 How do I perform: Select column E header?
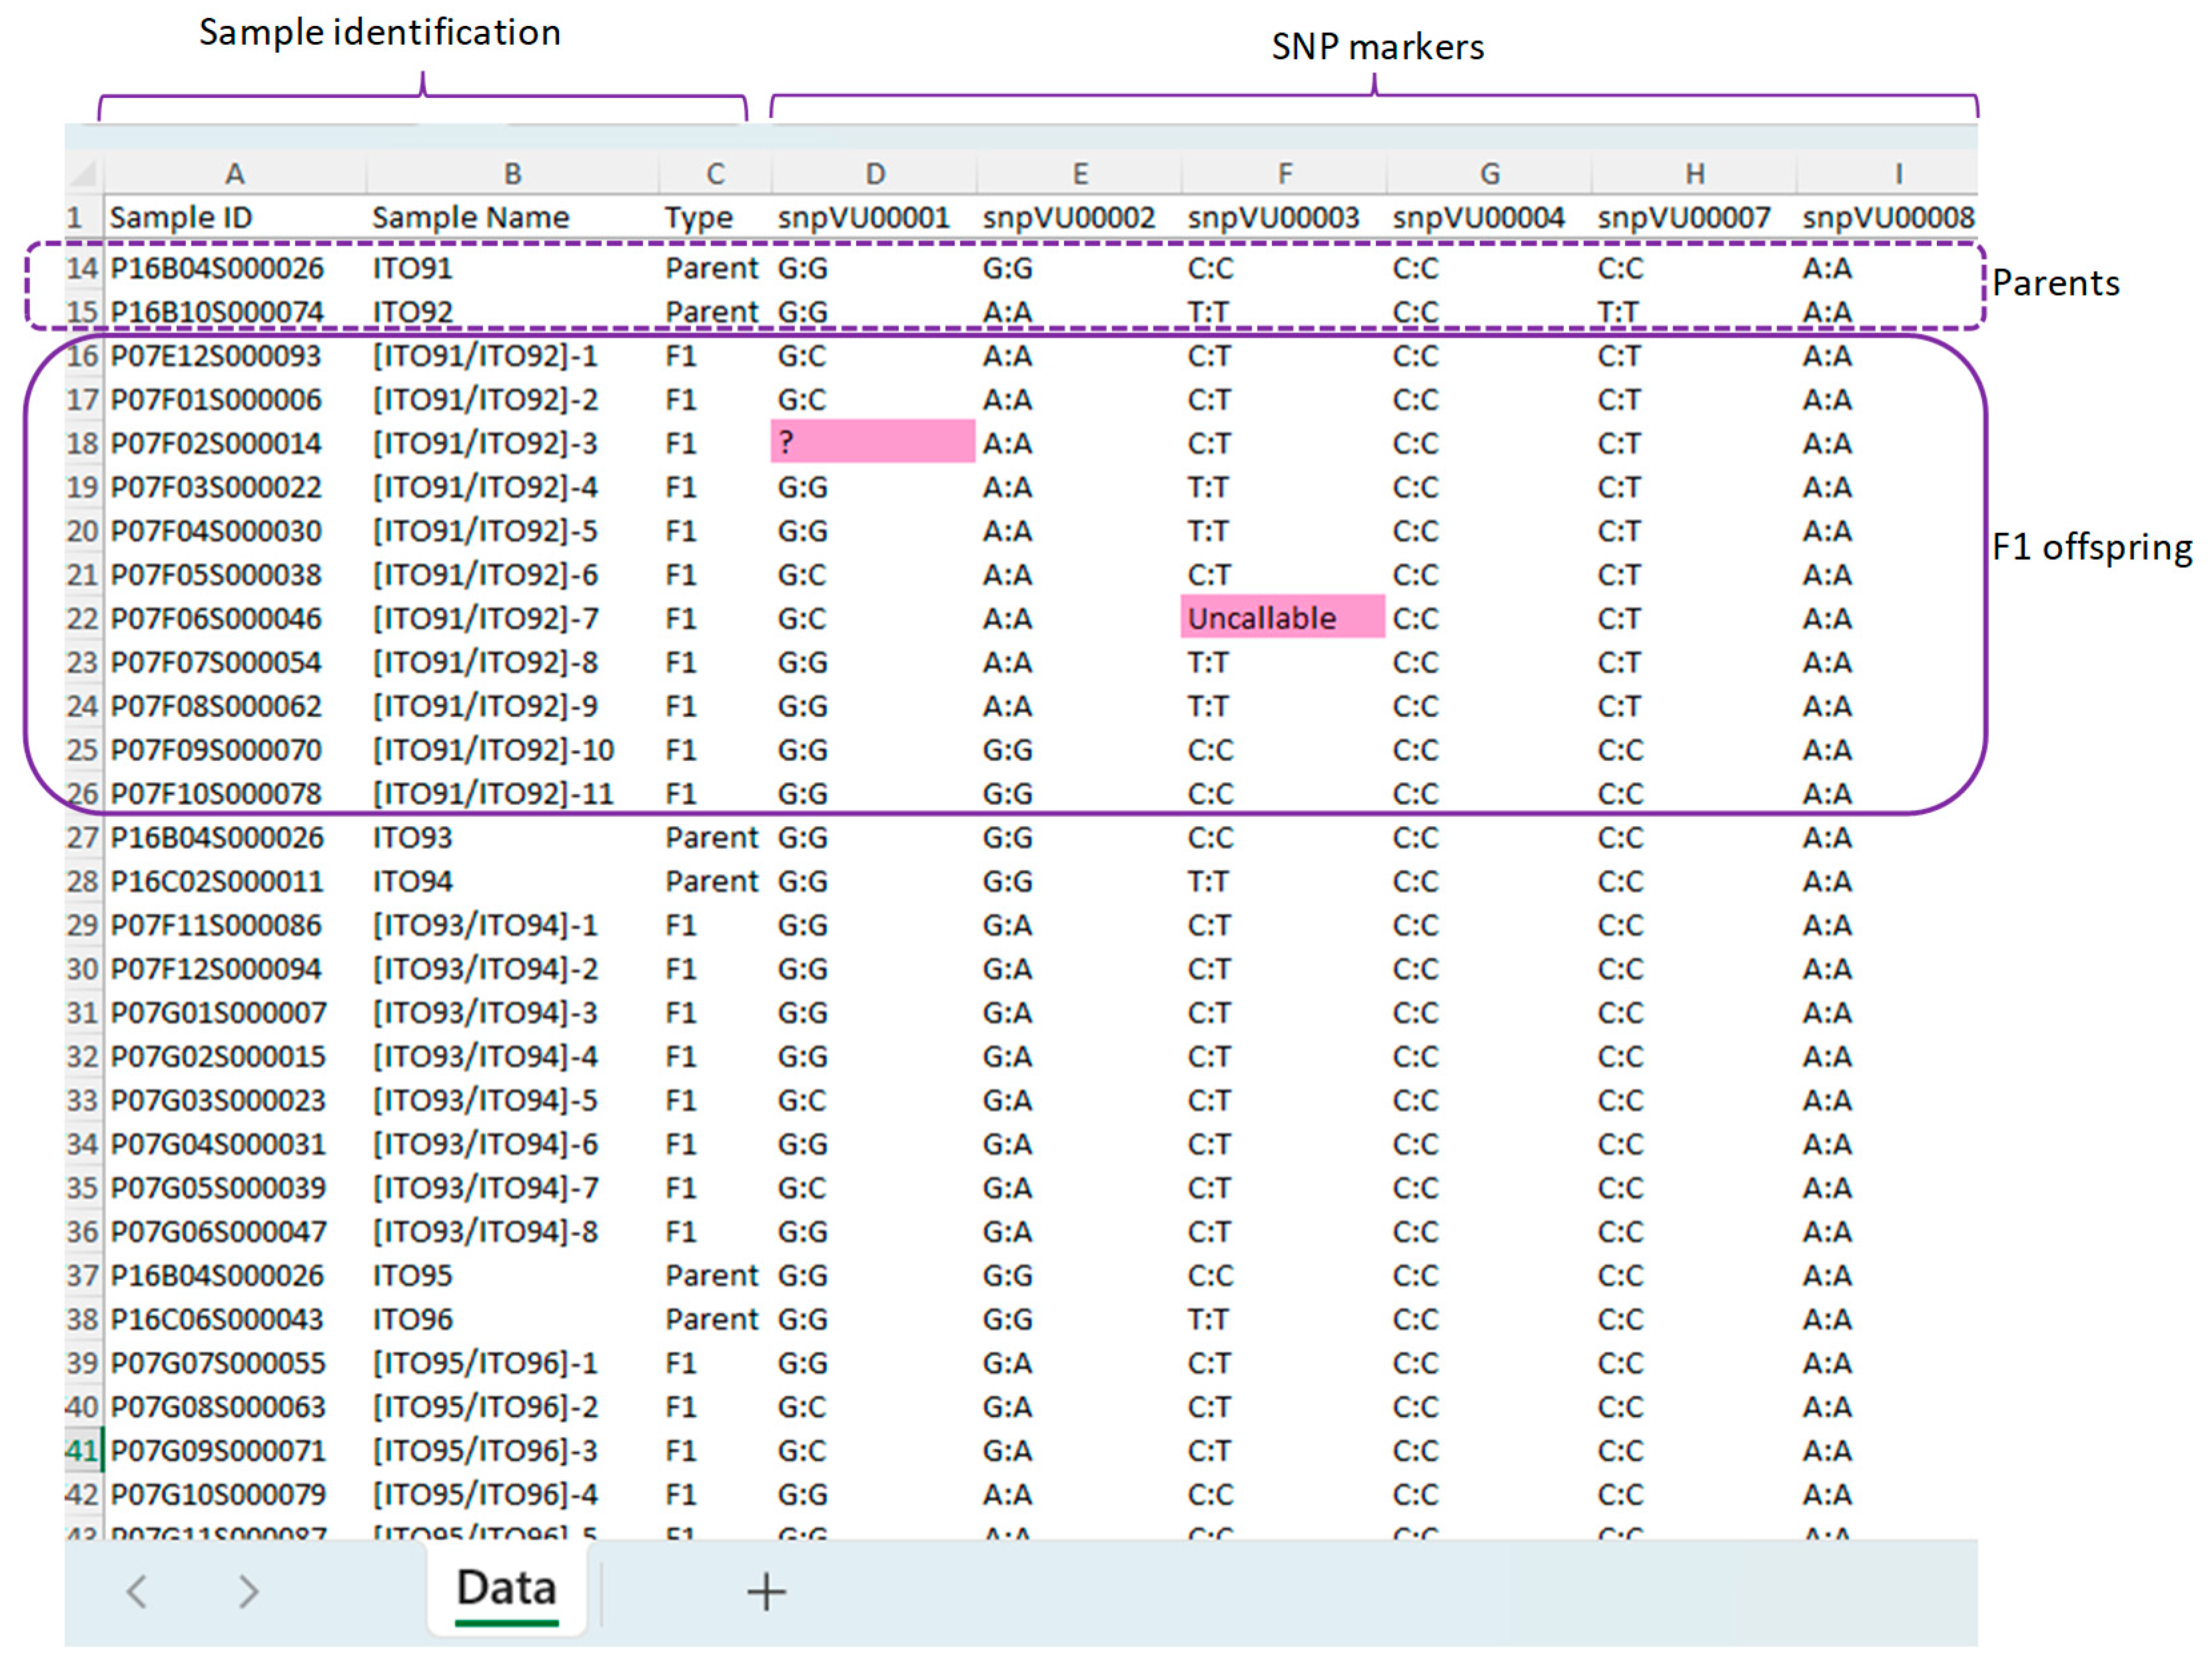coord(1080,174)
